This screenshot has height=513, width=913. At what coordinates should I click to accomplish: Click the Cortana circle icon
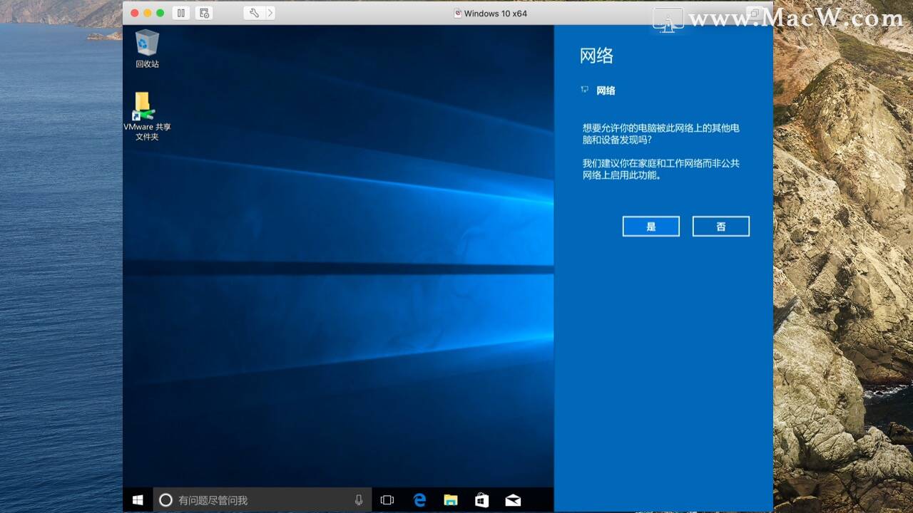click(165, 500)
